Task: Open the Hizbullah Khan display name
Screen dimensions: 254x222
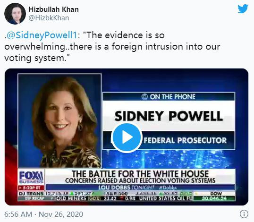Action: [x=54, y=9]
